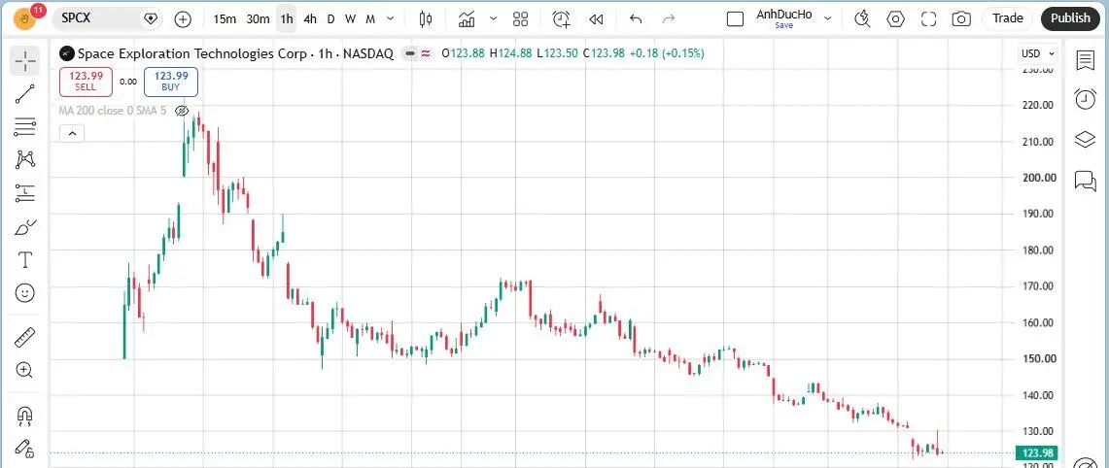Click the gray dash market status badge
Image resolution: width=1109 pixels, height=468 pixels.
(409, 53)
